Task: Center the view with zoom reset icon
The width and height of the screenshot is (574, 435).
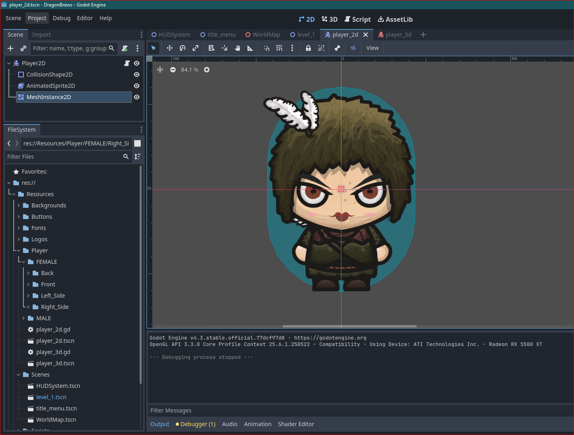Action: (x=160, y=70)
